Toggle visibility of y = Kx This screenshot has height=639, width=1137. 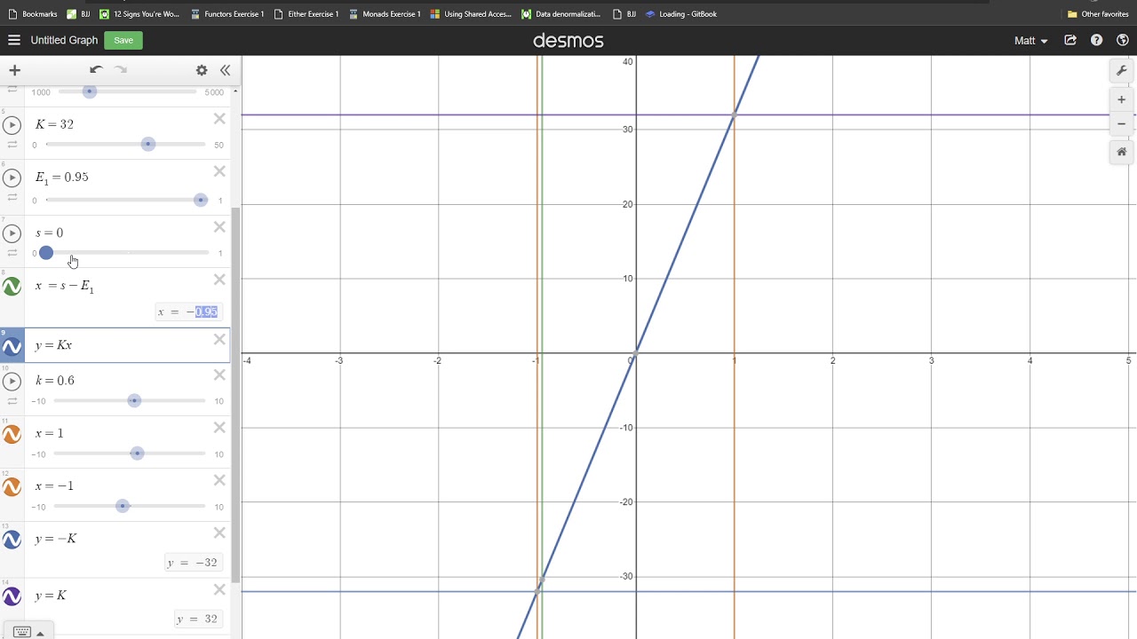tap(12, 345)
